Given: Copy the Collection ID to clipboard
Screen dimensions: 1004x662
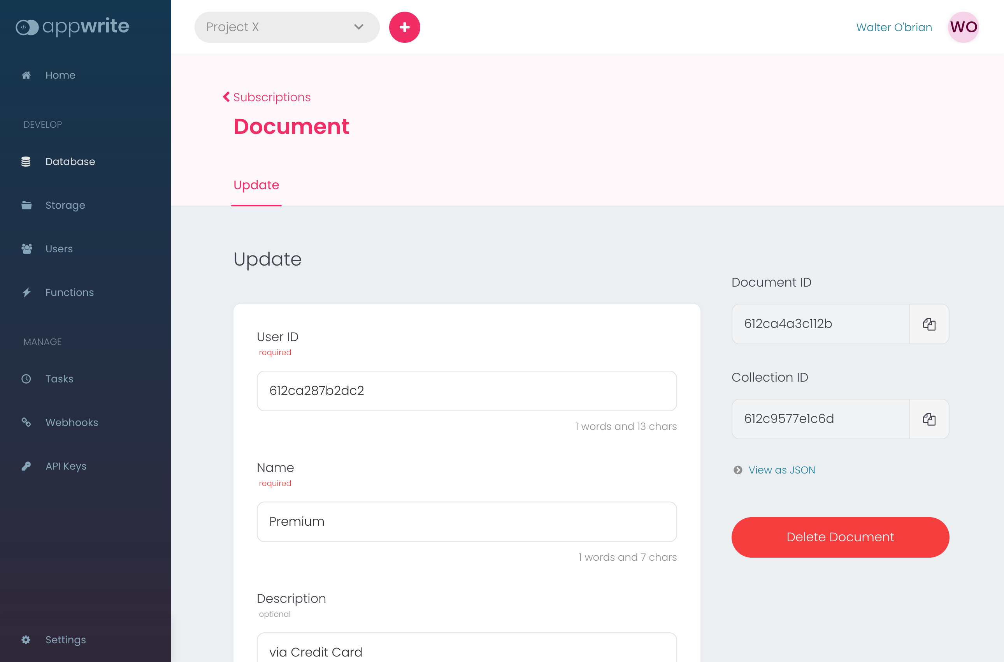Looking at the screenshot, I should point(929,419).
